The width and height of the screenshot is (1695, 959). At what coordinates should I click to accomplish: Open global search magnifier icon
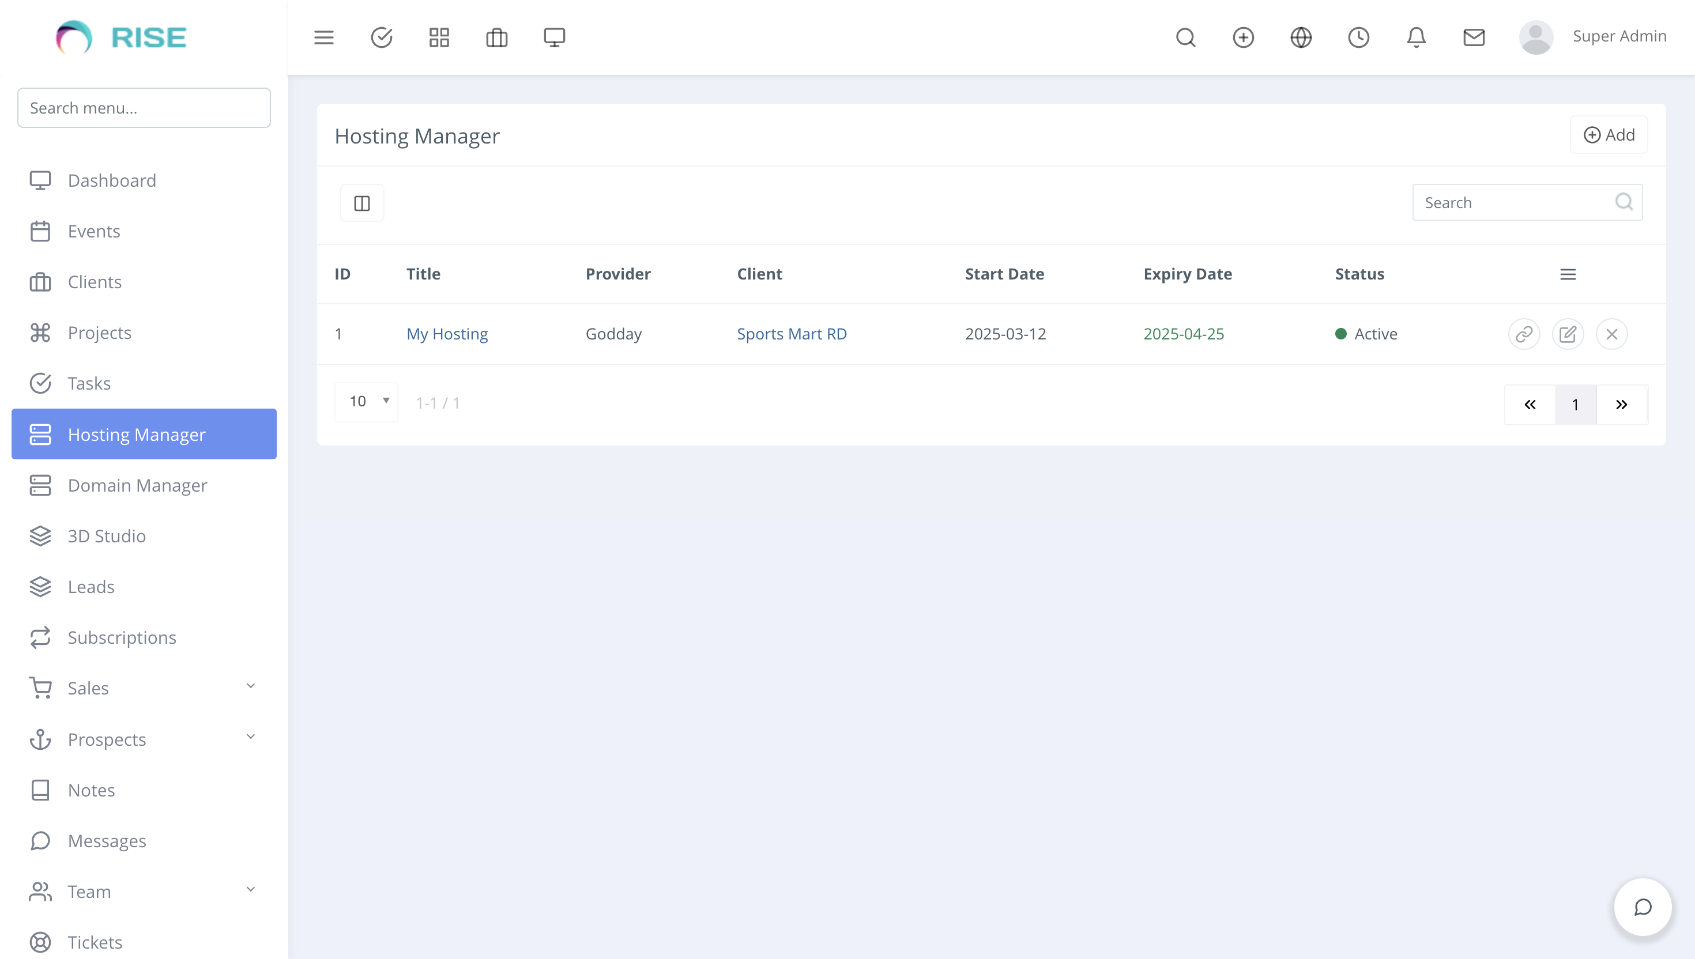click(1186, 37)
